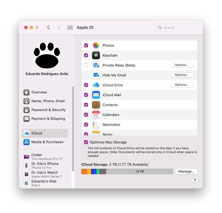222x213 pixels.
Task: Switch to Media & Purchases section
Action: (47, 142)
